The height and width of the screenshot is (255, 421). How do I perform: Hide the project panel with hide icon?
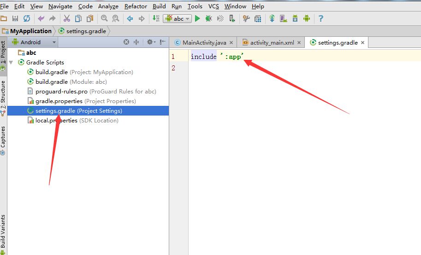pyautogui.click(x=162, y=42)
